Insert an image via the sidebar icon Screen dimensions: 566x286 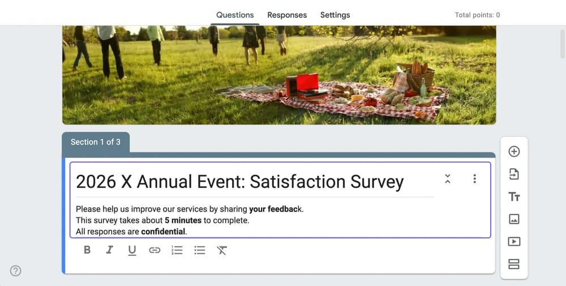(514, 219)
